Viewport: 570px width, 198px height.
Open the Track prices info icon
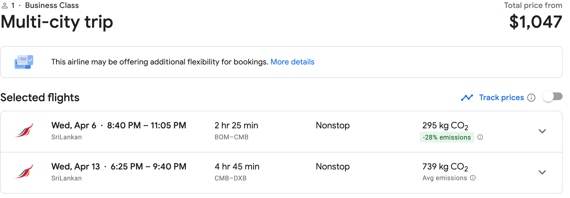coord(532,98)
